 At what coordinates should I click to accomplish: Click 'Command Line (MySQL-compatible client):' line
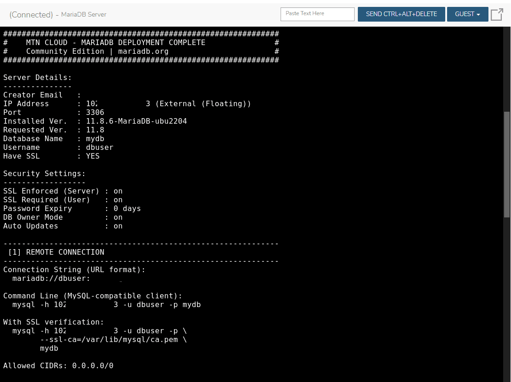(x=92, y=296)
